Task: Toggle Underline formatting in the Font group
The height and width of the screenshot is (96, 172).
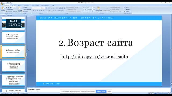Action: pyautogui.click(x=37, y=11)
